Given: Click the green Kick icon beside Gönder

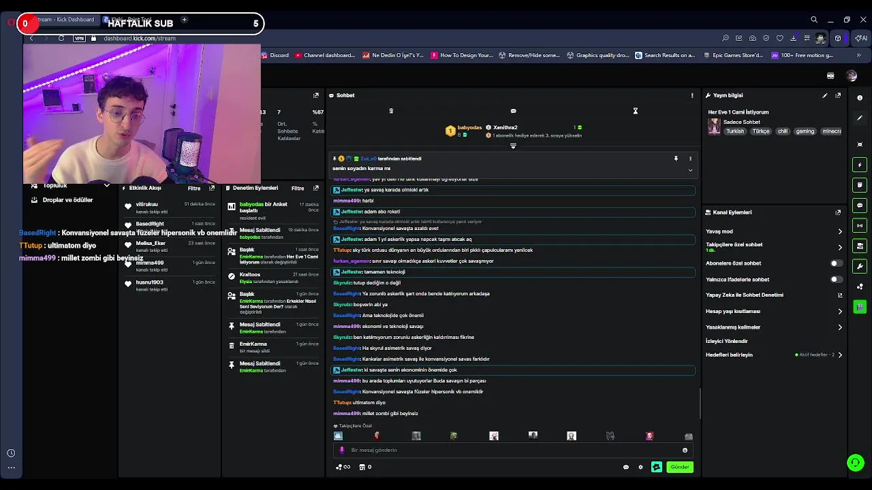Looking at the screenshot, I should click(x=656, y=467).
